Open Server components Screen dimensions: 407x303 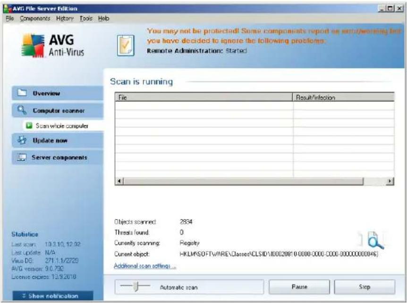57,157
